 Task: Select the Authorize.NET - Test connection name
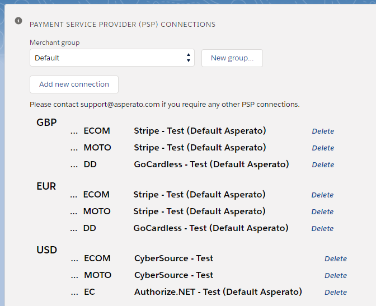point(218,292)
